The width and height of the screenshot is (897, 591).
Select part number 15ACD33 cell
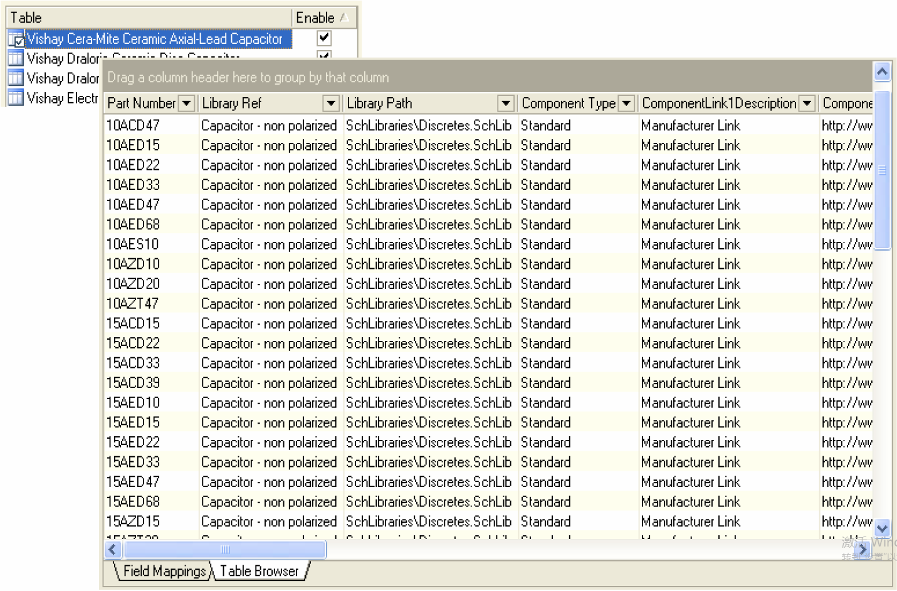151,363
